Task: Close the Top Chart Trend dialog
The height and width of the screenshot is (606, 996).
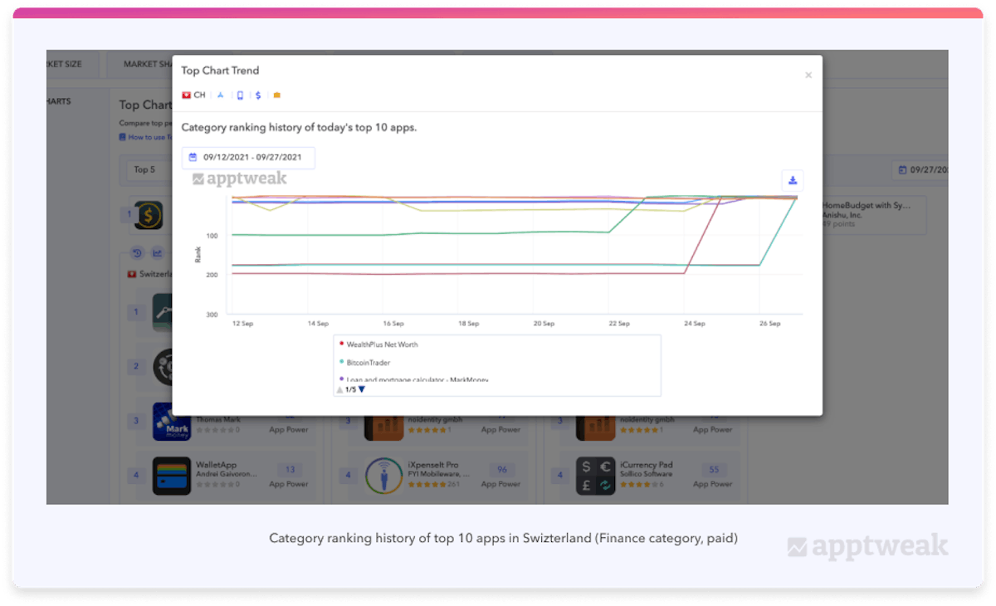Action: pyautogui.click(x=808, y=76)
